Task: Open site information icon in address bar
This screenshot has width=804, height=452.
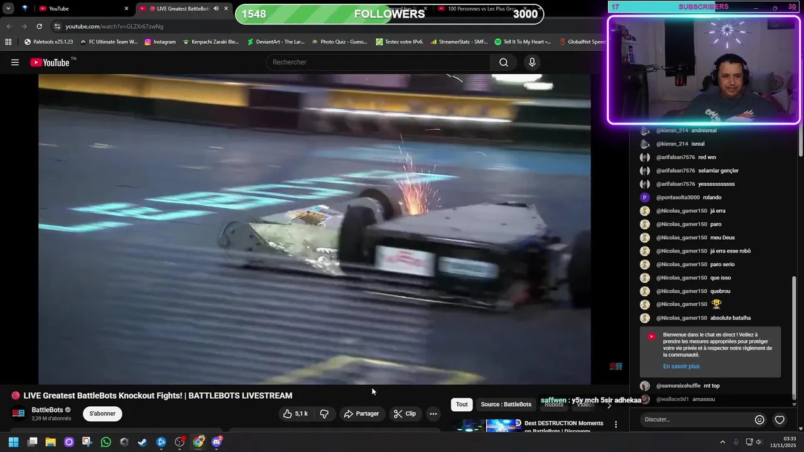Action: coord(57,26)
